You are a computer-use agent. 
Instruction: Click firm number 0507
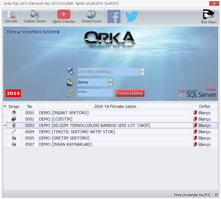point(30,144)
